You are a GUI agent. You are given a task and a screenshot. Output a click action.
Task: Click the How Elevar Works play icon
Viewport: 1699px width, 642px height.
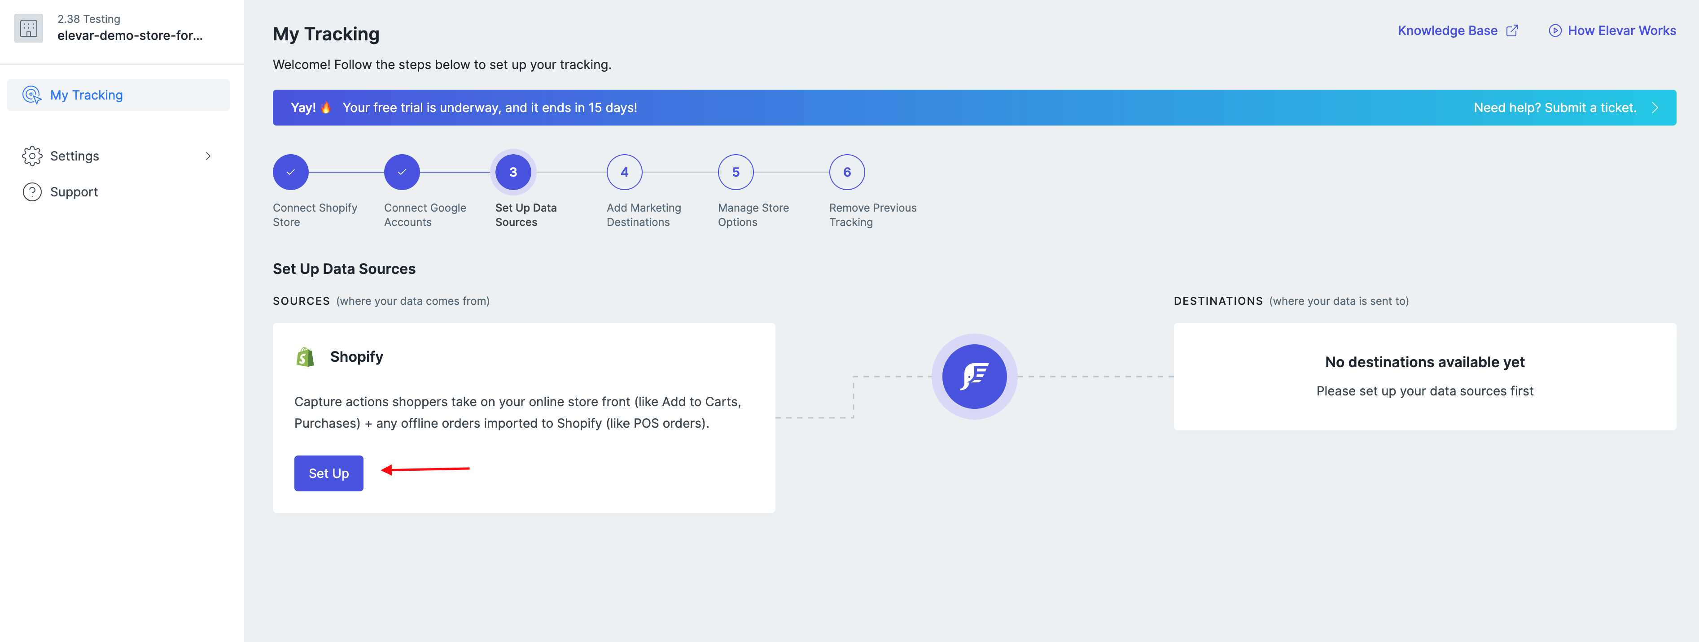(1554, 31)
